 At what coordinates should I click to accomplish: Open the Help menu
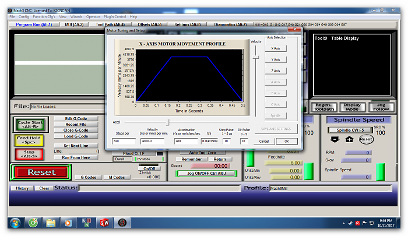click(x=133, y=17)
